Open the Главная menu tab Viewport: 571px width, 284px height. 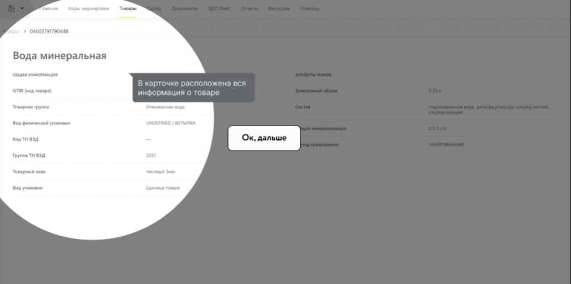click(x=49, y=8)
